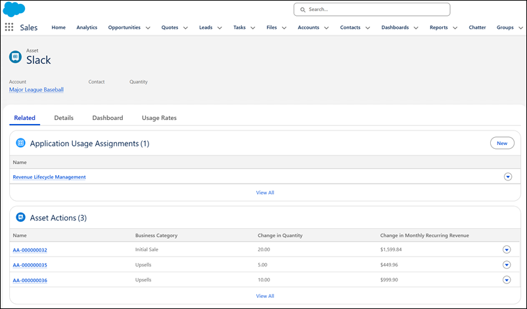The height and width of the screenshot is (309, 527).
Task: Open the Accounts nav item
Action: [x=309, y=28]
